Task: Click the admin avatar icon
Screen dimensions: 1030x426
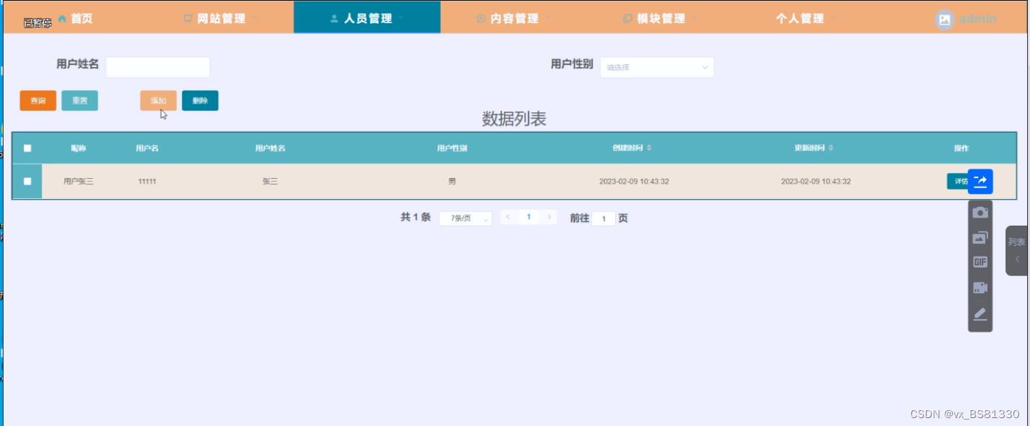Action: click(944, 19)
